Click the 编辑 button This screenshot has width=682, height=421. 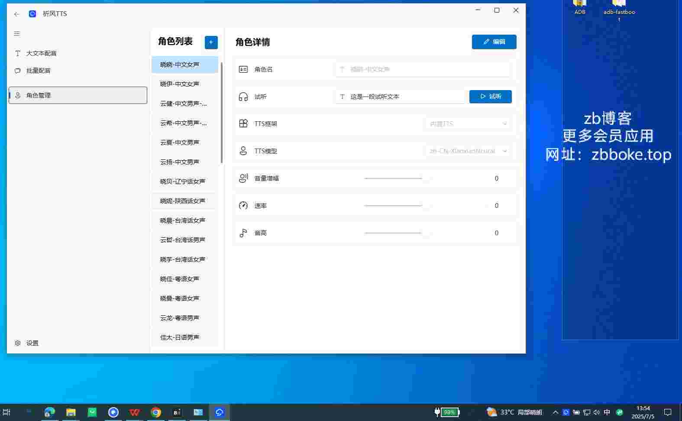[x=494, y=42]
